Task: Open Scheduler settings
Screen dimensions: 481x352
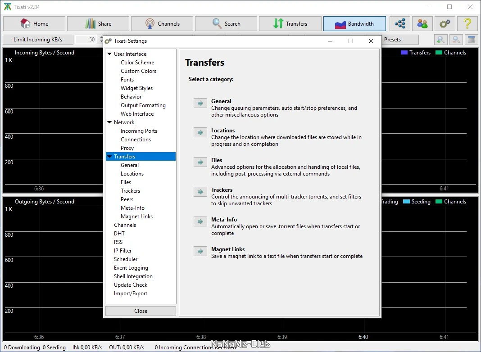Action: tap(126, 259)
